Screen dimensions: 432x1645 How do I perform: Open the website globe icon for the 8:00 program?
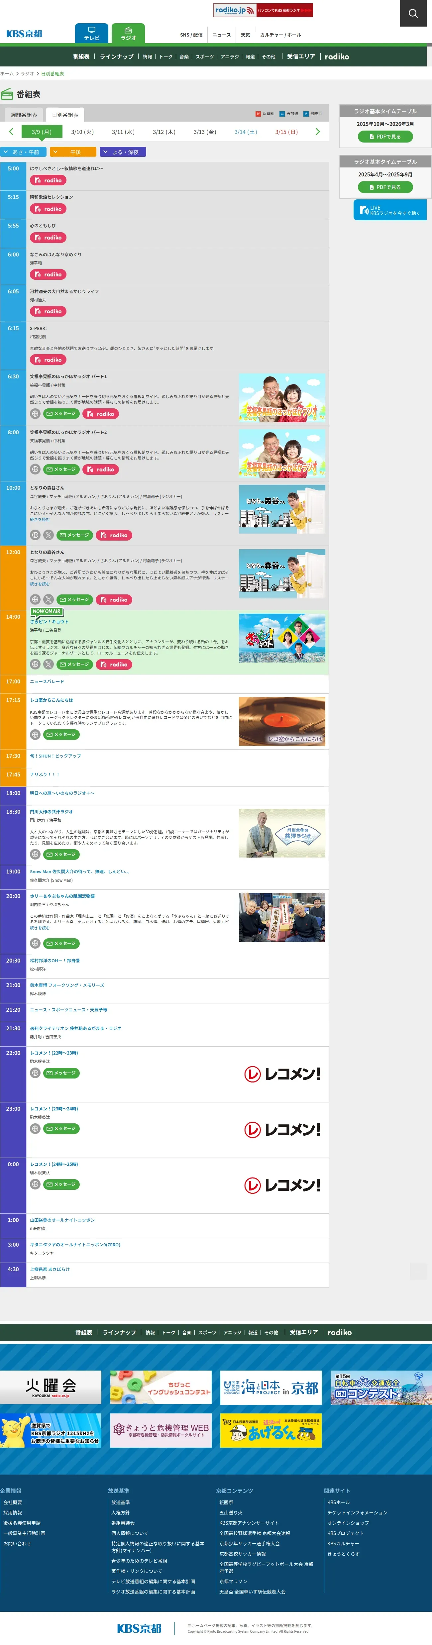35,469
